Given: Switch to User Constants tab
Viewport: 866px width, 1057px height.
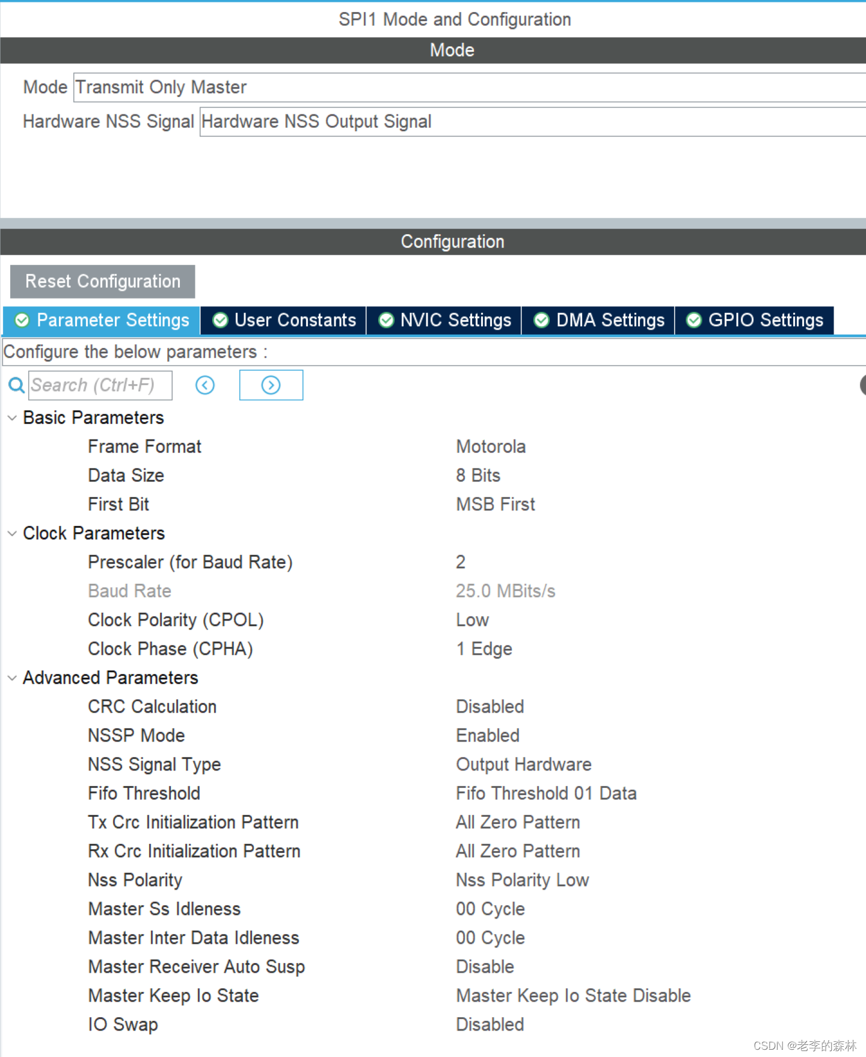Looking at the screenshot, I should coord(284,320).
